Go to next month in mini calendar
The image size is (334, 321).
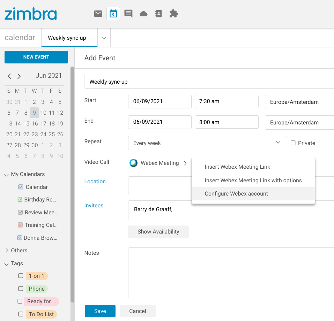coord(19,76)
